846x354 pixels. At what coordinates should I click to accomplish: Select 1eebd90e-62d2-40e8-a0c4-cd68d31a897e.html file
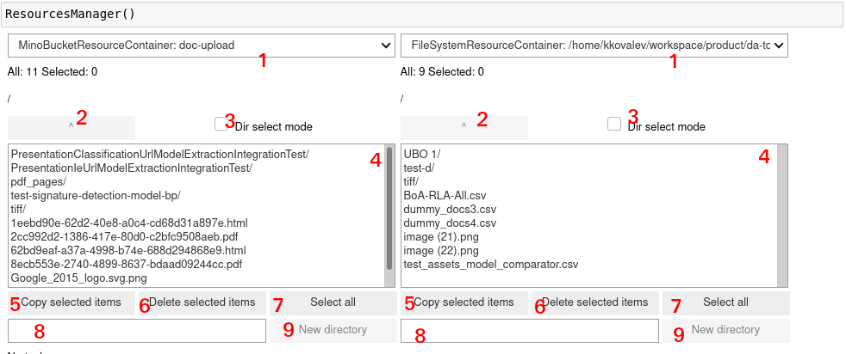pos(129,223)
